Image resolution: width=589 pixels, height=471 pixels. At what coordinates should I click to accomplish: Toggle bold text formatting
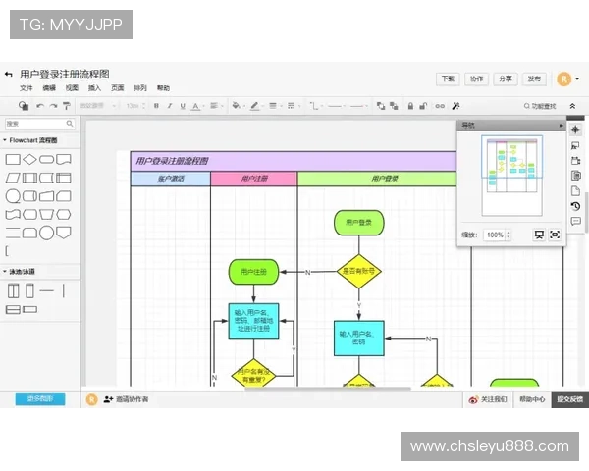tap(156, 106)
